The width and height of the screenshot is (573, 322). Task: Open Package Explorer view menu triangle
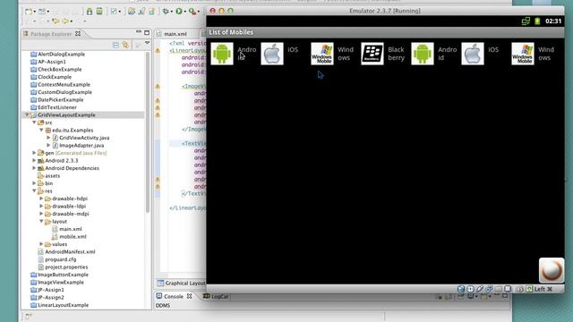147,44
